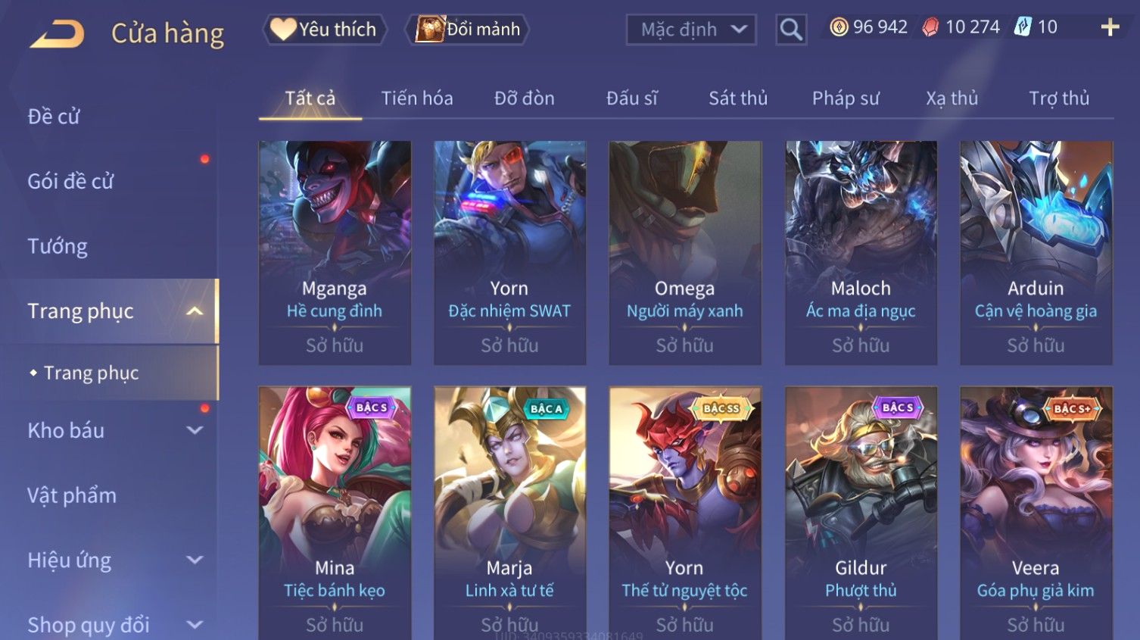Screen dimensions: 1140x640
Task: Open Yêu thích heart favorites
Action: click(324, 30)
